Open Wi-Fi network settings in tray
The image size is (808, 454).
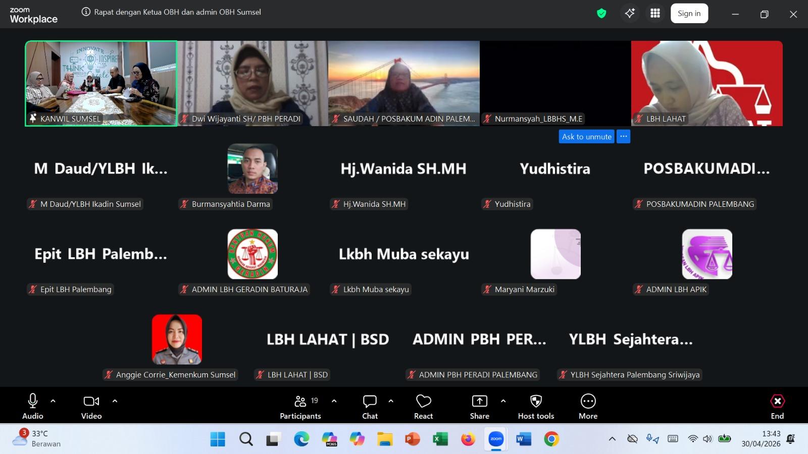693,439
